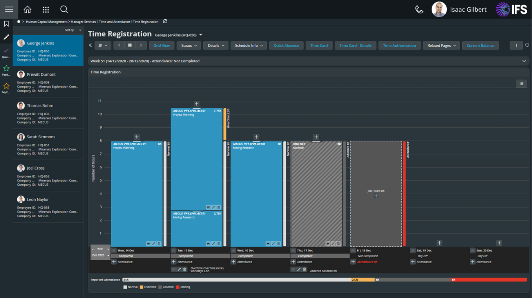
Task: Open the global search
Action: click(x=64, y=9)
